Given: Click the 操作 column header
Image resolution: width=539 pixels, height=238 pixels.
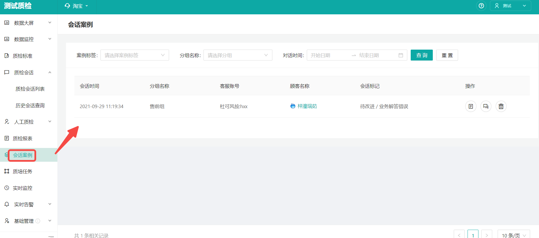Looking at the screenshot, I should pos(470,86).
